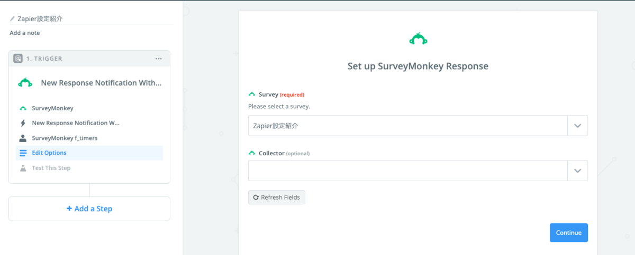635x255 pixels.
Task: Click the Edit Options lines icon
Action: (x=23, y=153)
